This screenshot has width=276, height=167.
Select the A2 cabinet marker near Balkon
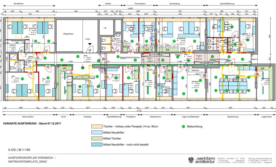[x=262, y=68]
